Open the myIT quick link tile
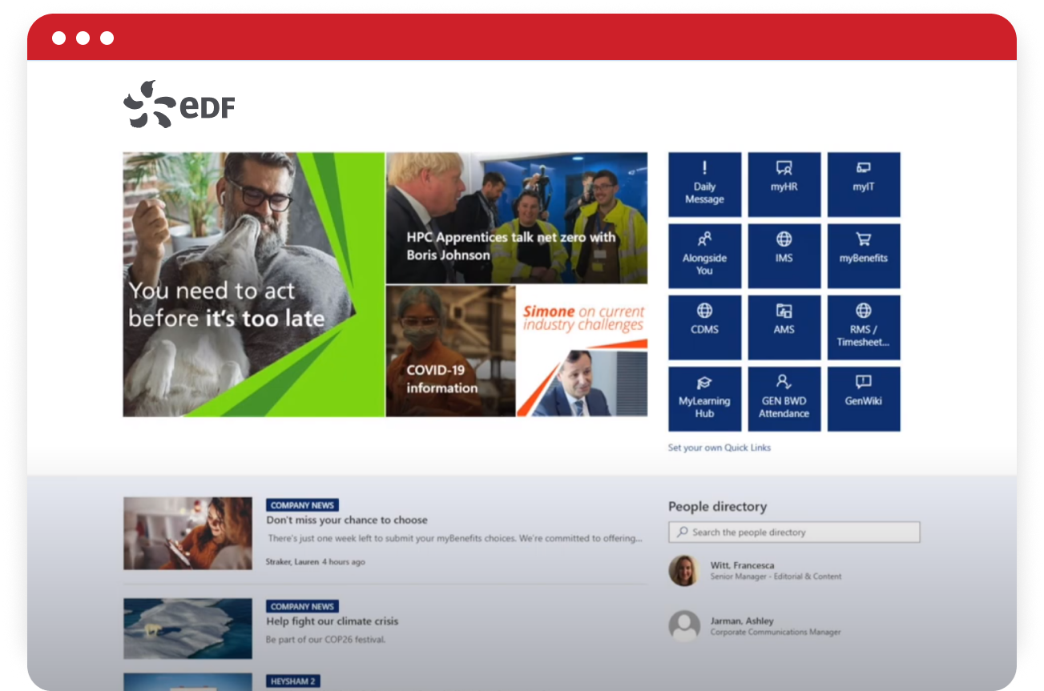1044x691 pixels. (864, 184)
